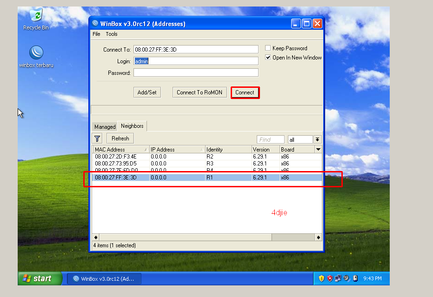This screenshot has width=433, height=297.
Task: Click the Connect To address field
Action: click(x=196, y=49)
